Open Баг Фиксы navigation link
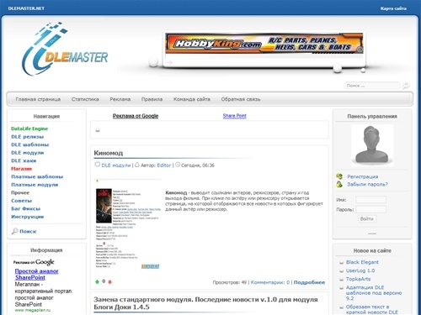The image size is (421, 315). click(26, 208)
